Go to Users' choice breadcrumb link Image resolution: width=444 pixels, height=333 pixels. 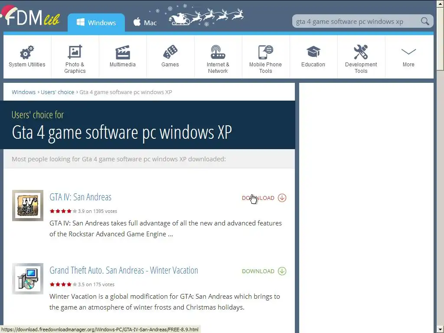(57, 92)
